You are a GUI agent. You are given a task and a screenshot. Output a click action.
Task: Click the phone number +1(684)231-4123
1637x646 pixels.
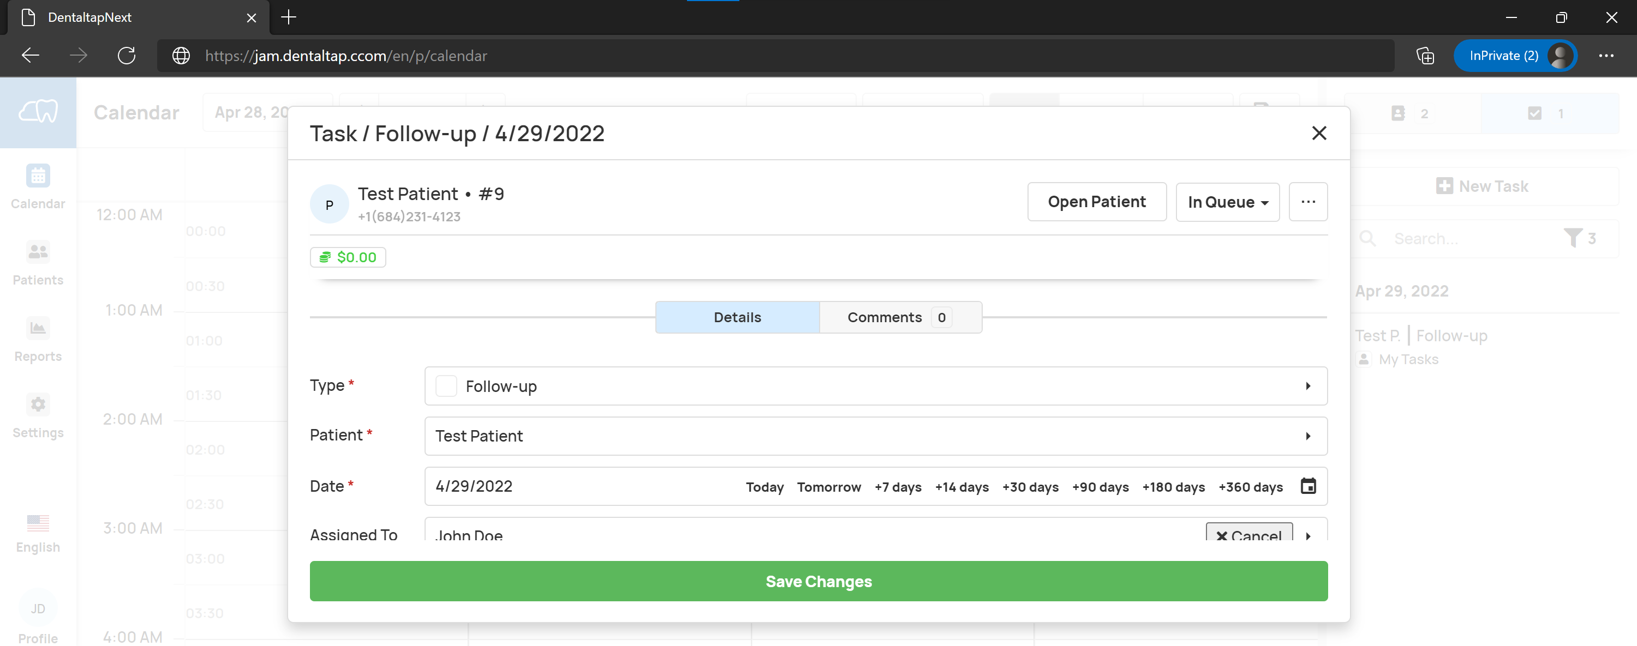tap(409, 216)
